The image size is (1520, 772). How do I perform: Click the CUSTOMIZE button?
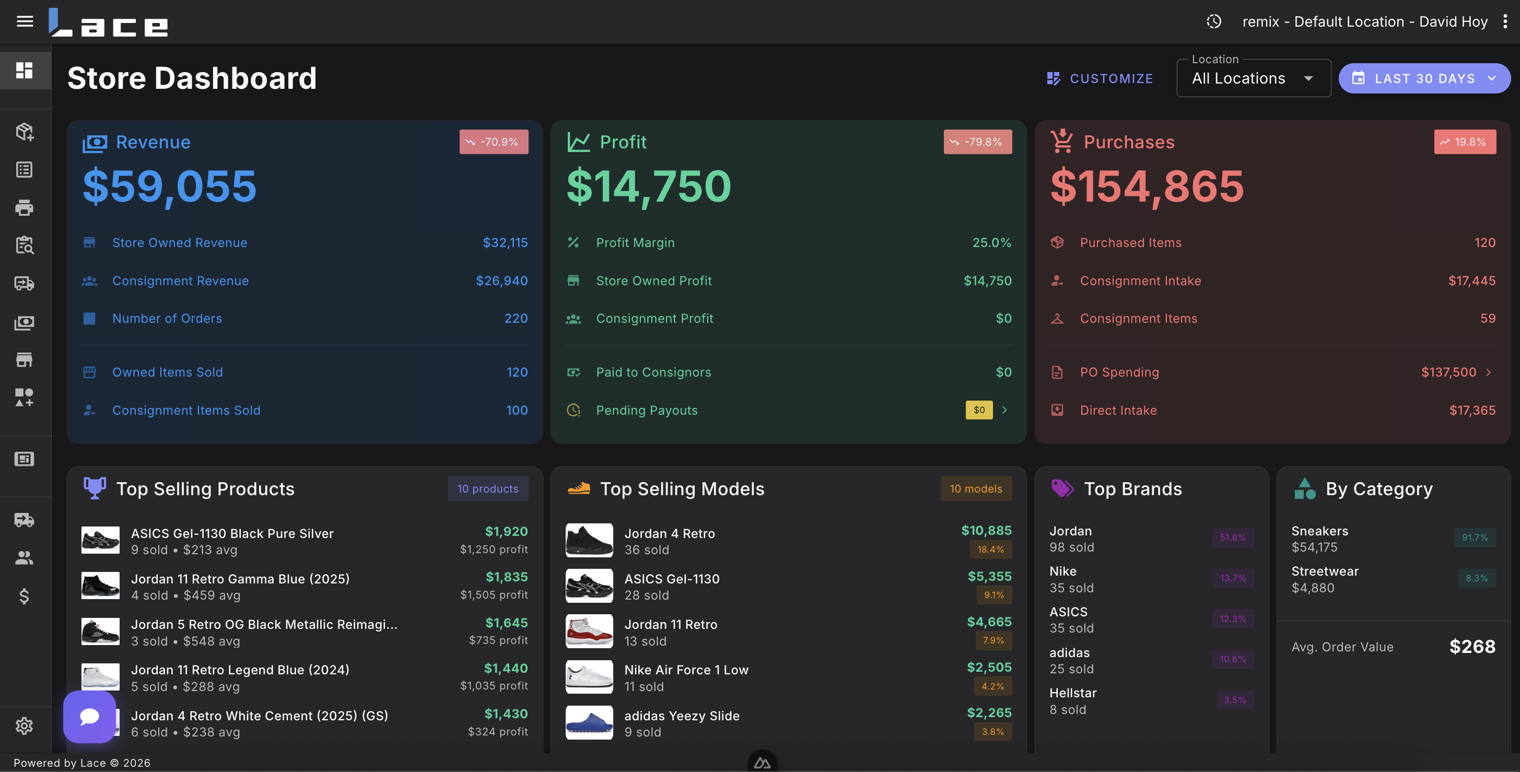[x=1100, y=78]
